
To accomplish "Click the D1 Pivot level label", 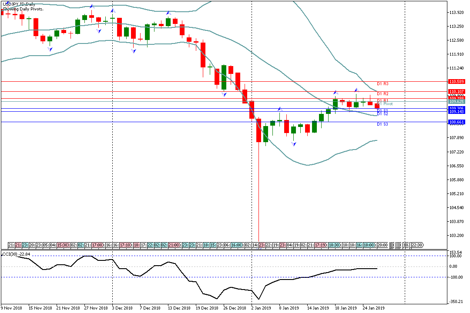I will (388, 104).
